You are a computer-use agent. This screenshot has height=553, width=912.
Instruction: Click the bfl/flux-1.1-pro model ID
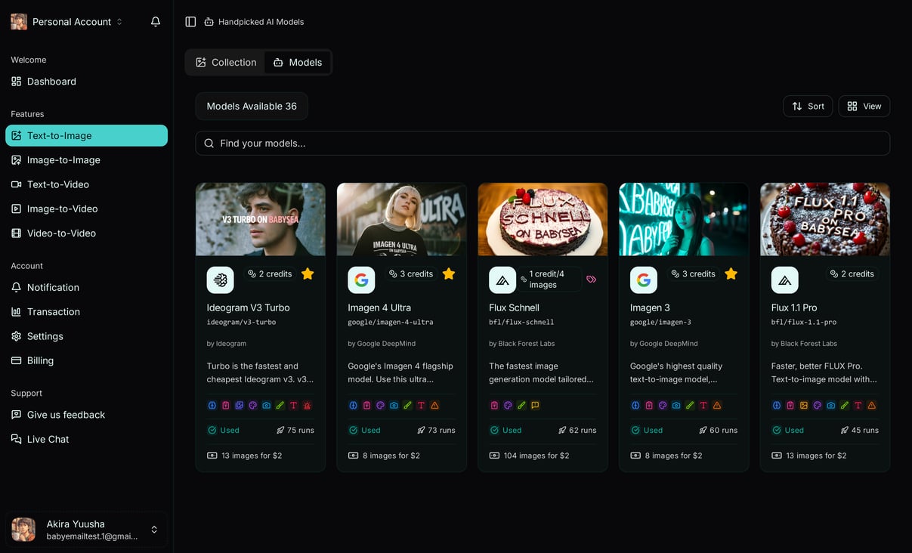click(x=804, y=322)
